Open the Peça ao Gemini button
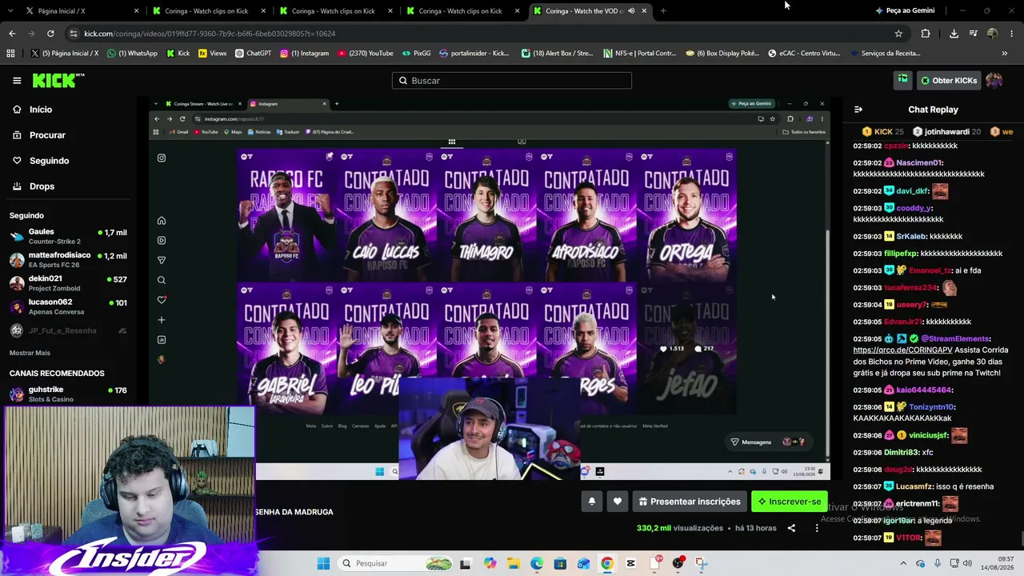 click(905, 10)
